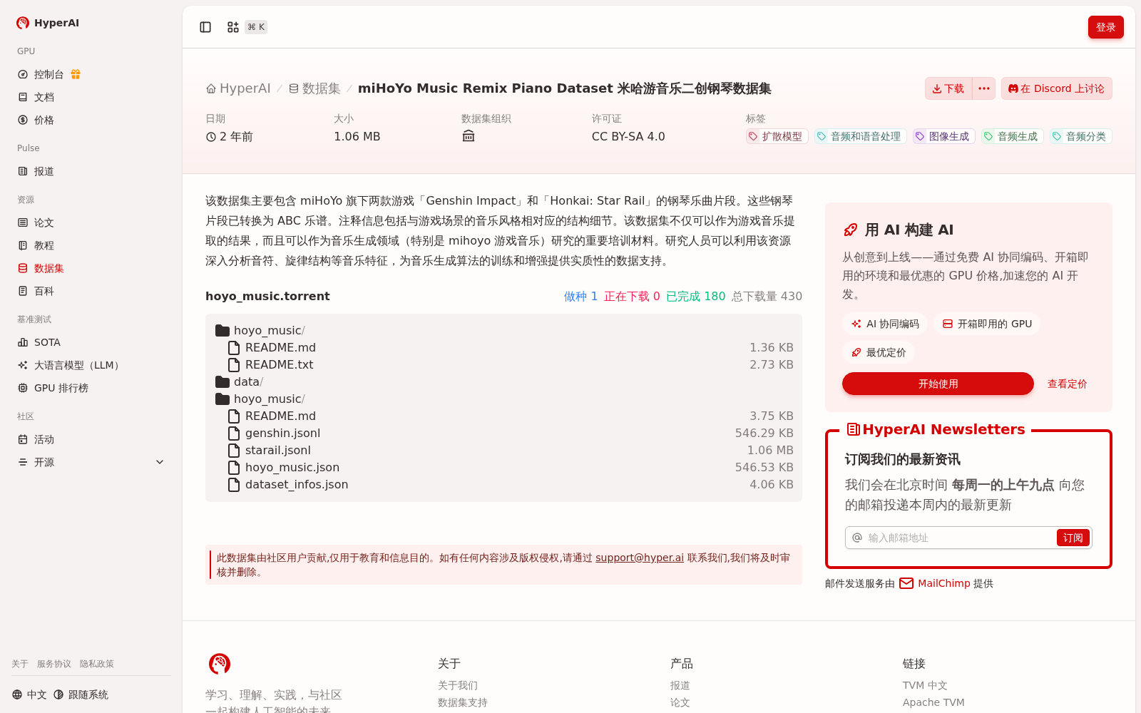The height and width of the screenshot is (713, 1141).
Task: Click the 最优定价 chip
Action: [x=879, y=352]
